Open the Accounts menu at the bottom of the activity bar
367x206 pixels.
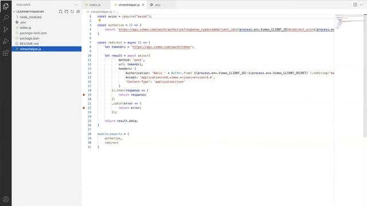pyautogui.click(x=6, y=199)
